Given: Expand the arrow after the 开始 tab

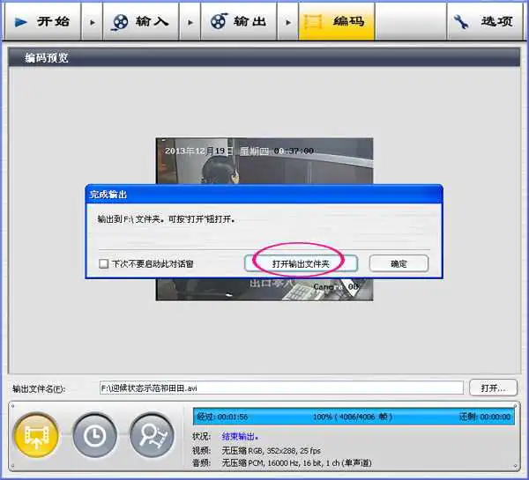Looking at the screenshot, I should [92, 23].
